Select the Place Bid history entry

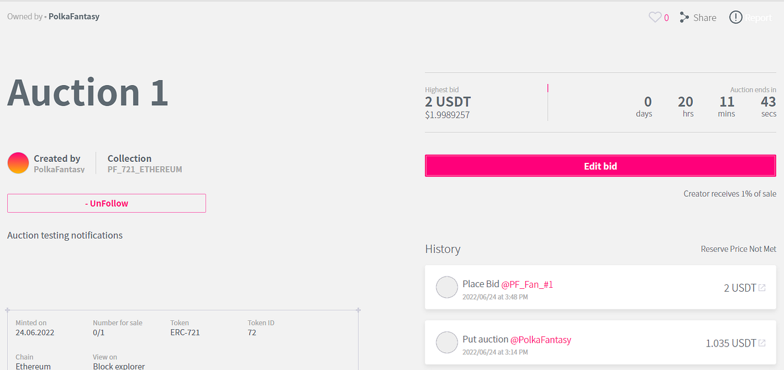(x=599, y=288)
